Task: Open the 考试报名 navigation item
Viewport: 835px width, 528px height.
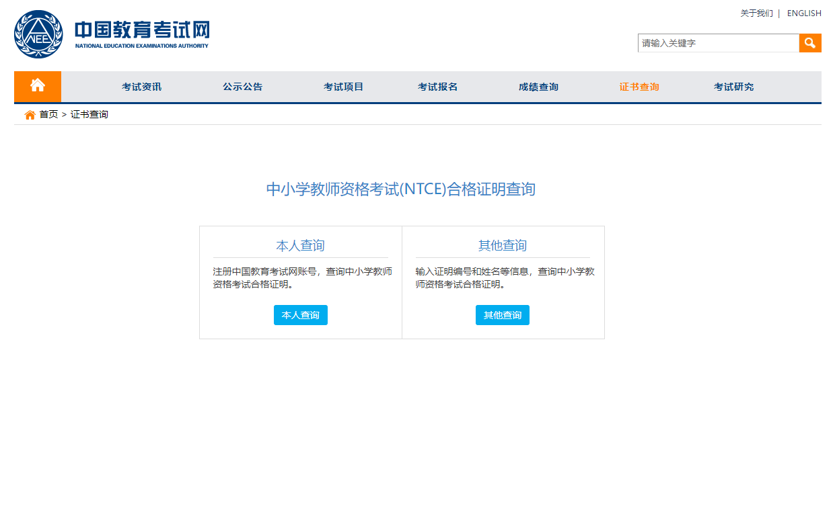Action: tap(437, 87)
